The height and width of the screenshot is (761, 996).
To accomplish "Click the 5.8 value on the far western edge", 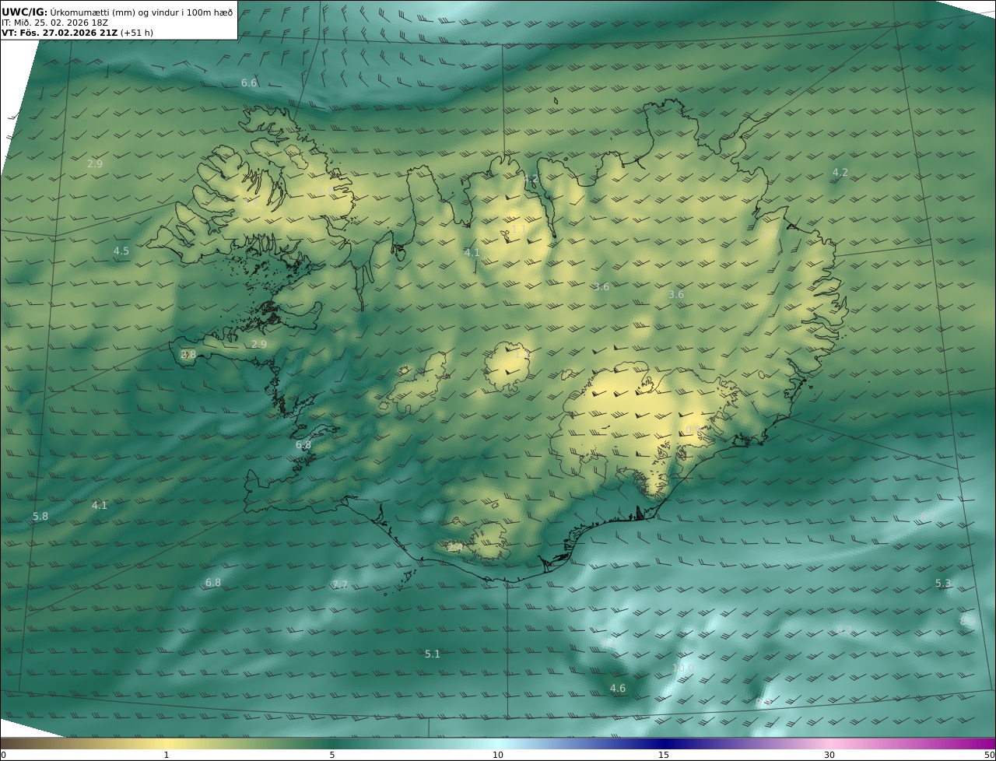I will [40, 516].
